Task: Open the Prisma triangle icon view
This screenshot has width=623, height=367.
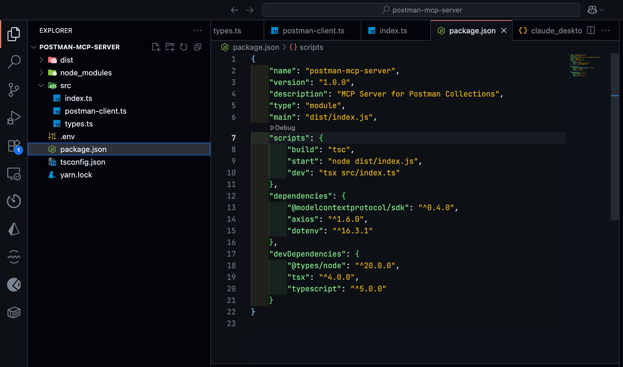Action: 14,229
